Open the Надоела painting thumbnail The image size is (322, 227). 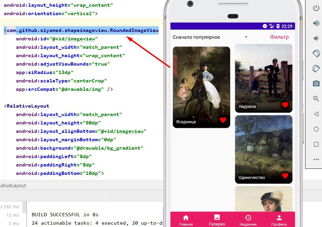pyautogui.click(x=264, y=78)
